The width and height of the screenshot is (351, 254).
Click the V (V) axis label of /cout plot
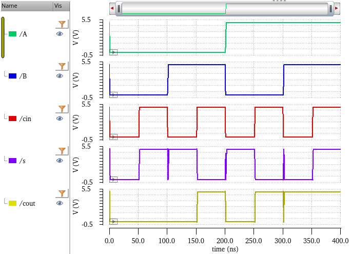(x=75, y=207)
